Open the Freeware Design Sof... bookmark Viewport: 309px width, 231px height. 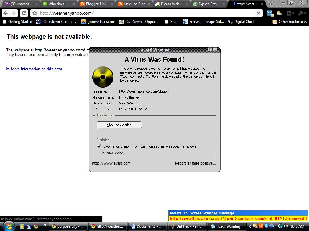click(x=203, y=22)
